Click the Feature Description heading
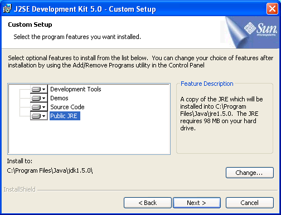281x215 pixels. 207,84
